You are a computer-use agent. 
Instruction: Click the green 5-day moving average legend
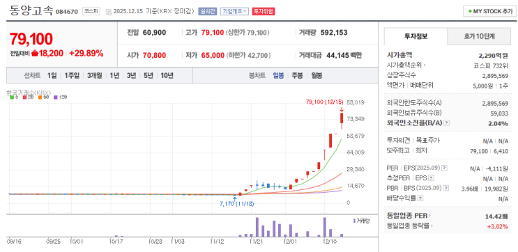13,97
